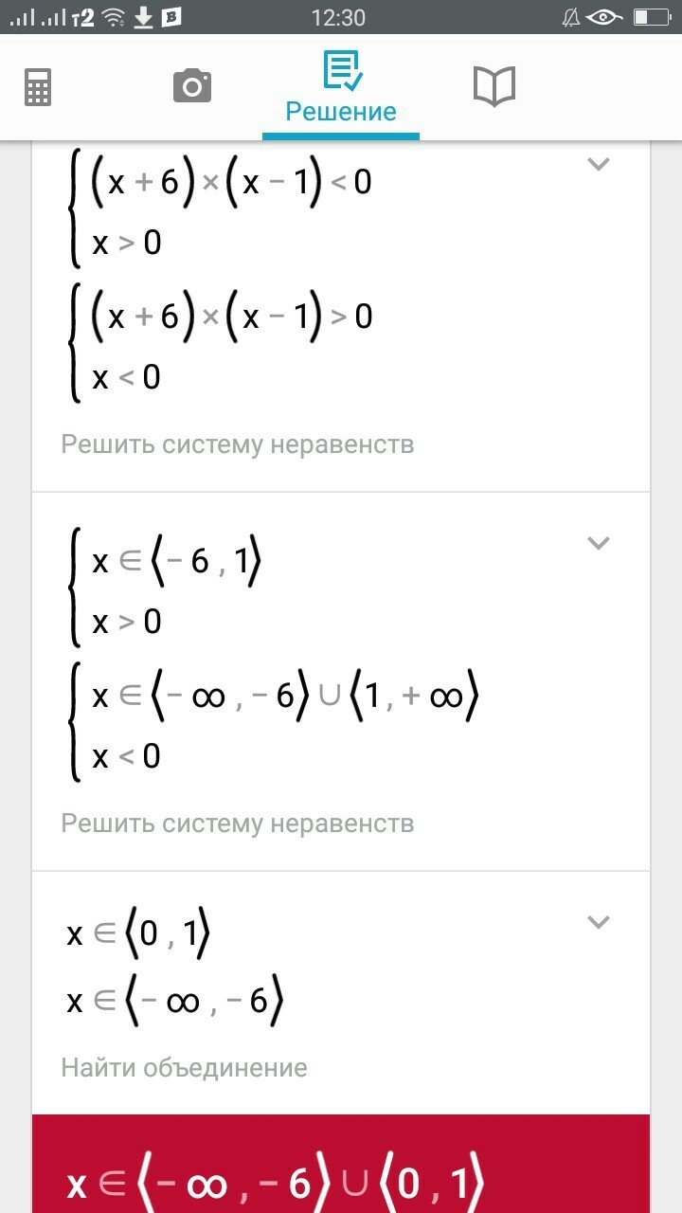Expand the interval systems step chevron

tap(598, 543)
